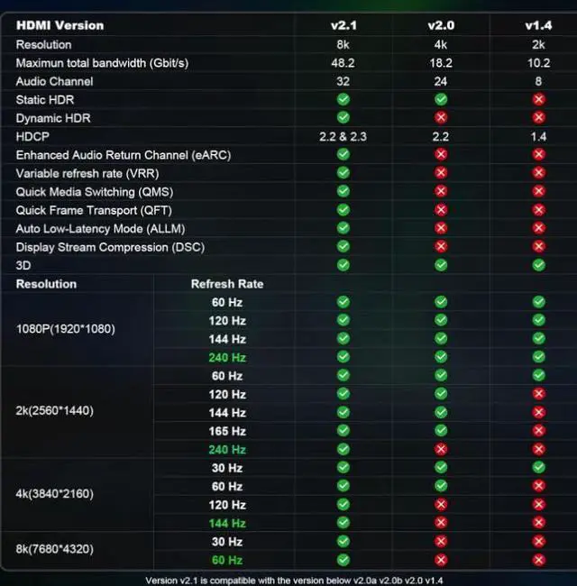577x586 pixels.
Task: Click the 8k 60 Hz checkmark under v2.1
Action: (x=343, y=560)
